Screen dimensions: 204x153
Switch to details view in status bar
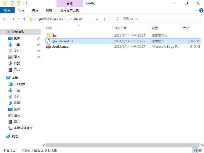[194, 150]
